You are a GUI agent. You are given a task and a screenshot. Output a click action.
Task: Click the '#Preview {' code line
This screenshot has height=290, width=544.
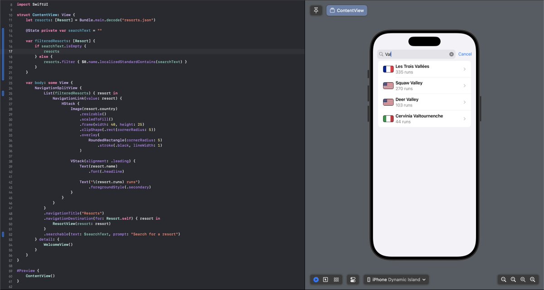click(28, 271)
